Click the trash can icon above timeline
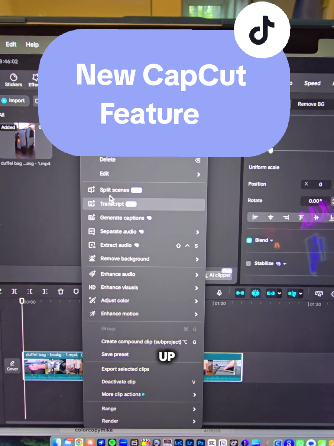334x446 pixels. point(61,291)
